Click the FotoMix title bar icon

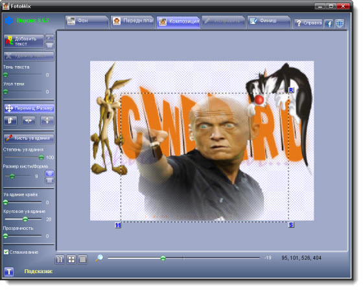coord(6,6)
